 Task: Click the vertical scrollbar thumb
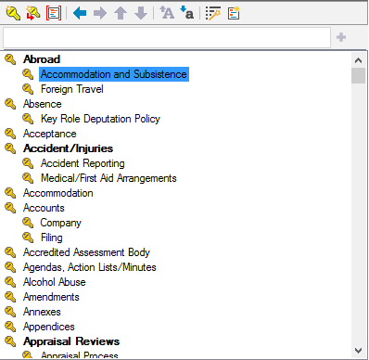pyautogui.click(x=358, y=75)
